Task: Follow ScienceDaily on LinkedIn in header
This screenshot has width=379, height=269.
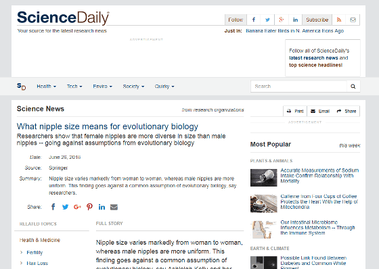Action: tap(295, 20)
